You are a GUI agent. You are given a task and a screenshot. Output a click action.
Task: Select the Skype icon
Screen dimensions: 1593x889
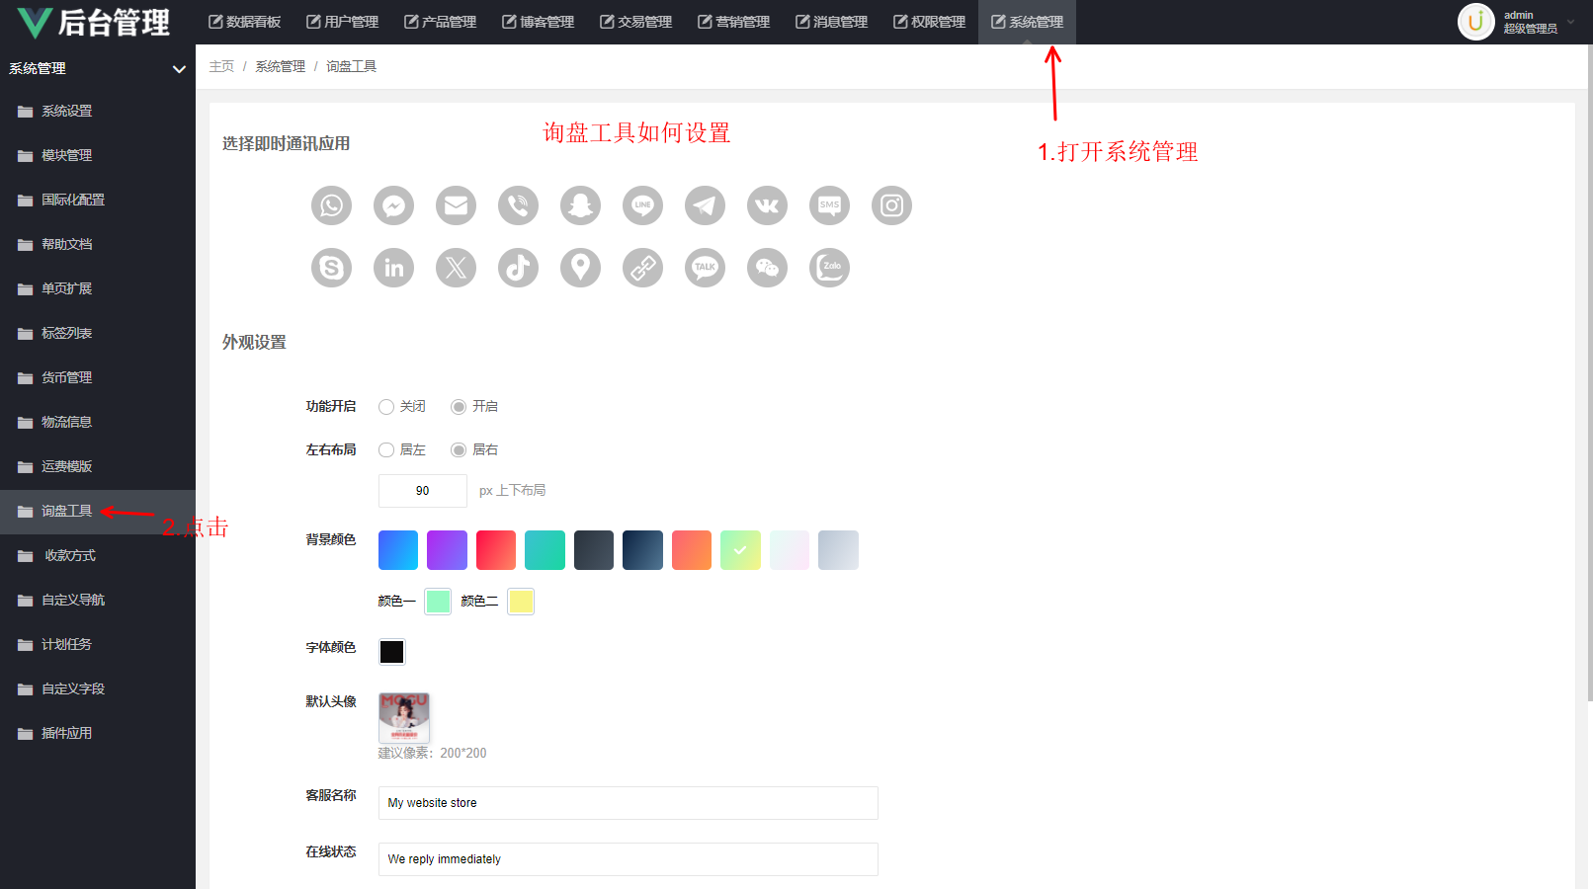point(331,268)
